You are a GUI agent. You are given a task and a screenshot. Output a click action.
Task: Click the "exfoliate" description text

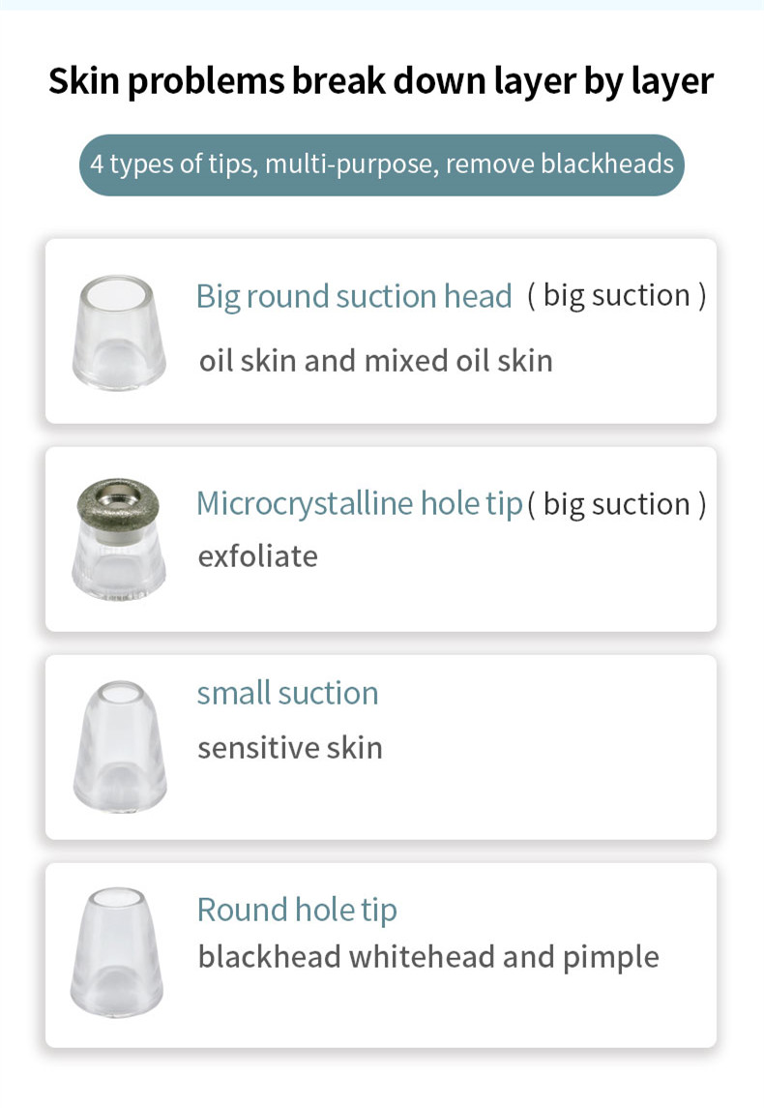click(257, 556)
